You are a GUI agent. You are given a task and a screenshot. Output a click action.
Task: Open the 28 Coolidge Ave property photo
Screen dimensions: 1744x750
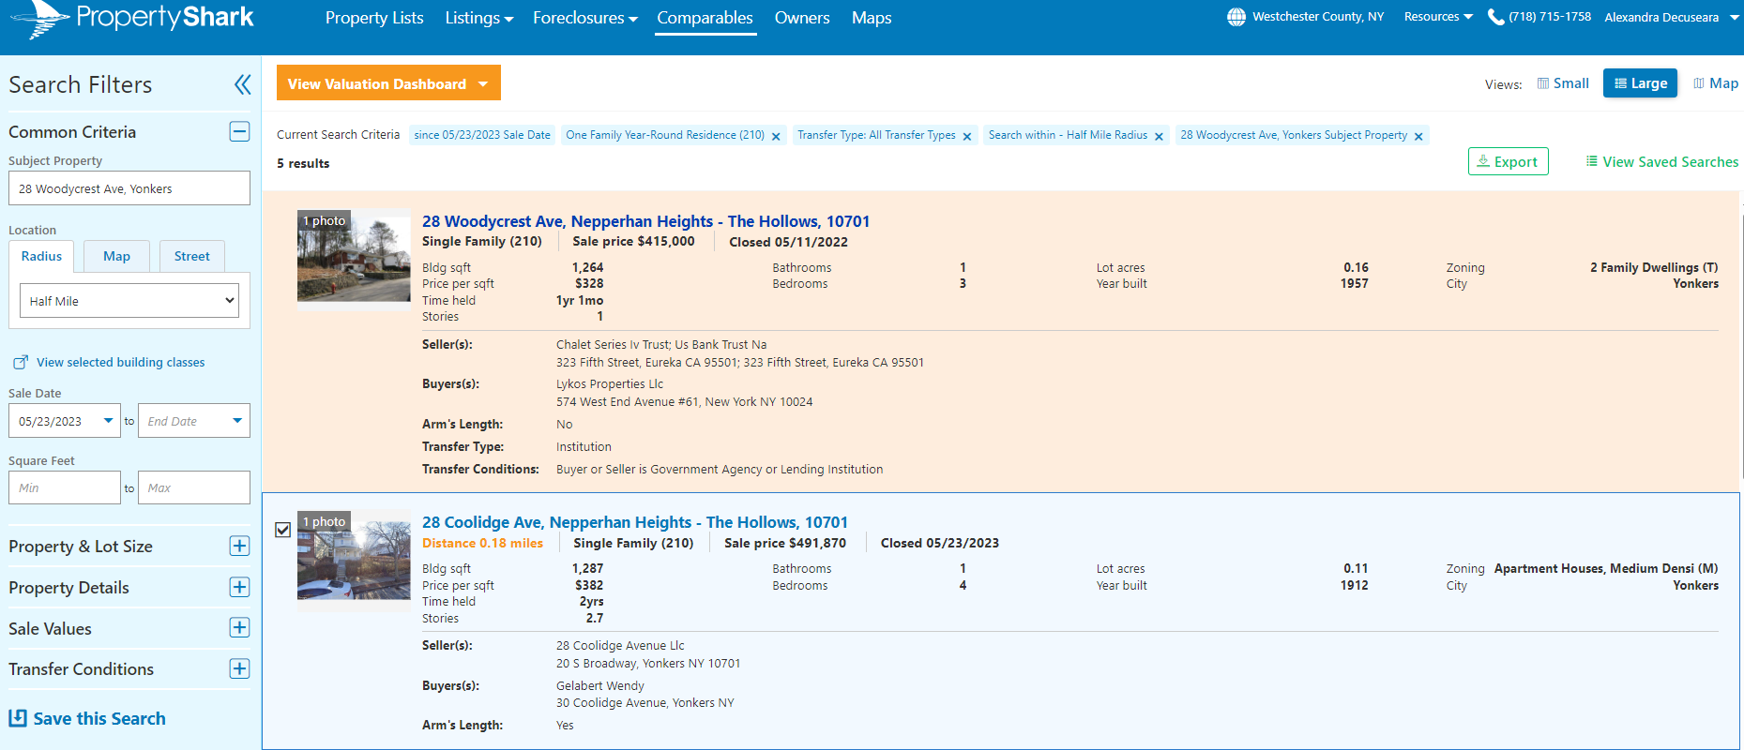pos(354,560)
